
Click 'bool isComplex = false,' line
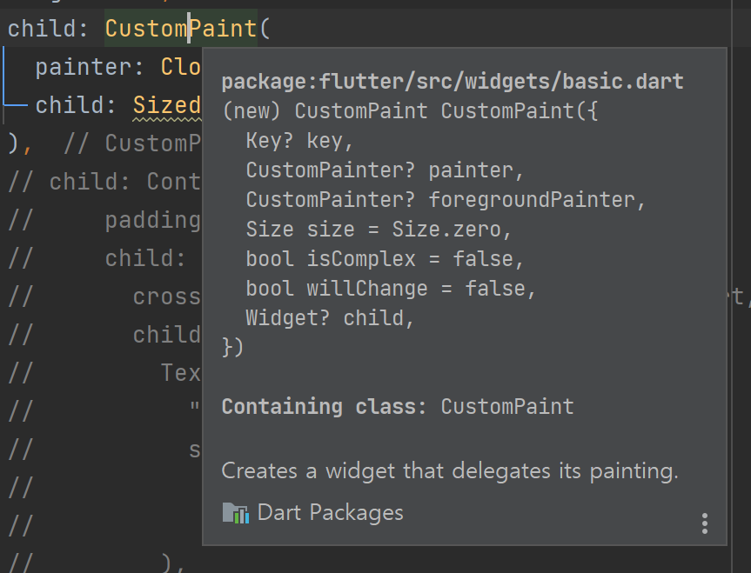coord(385,259)
